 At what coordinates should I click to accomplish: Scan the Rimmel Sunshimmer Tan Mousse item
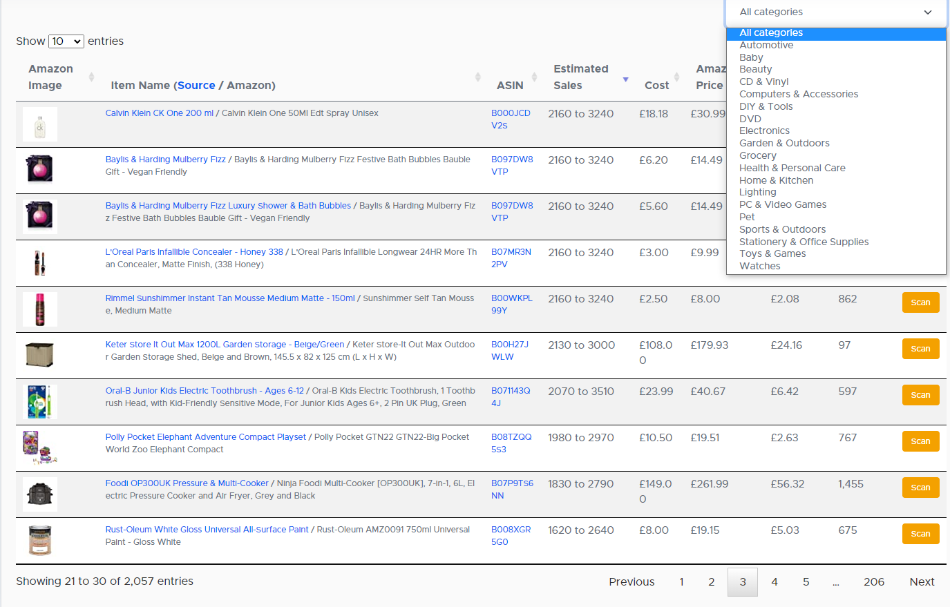[920, 302]
